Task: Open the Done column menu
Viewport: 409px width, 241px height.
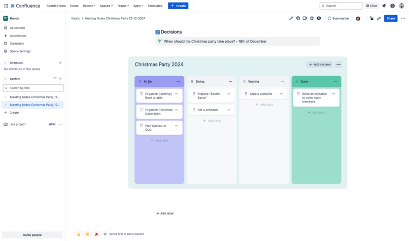Action: coord(335,82)
